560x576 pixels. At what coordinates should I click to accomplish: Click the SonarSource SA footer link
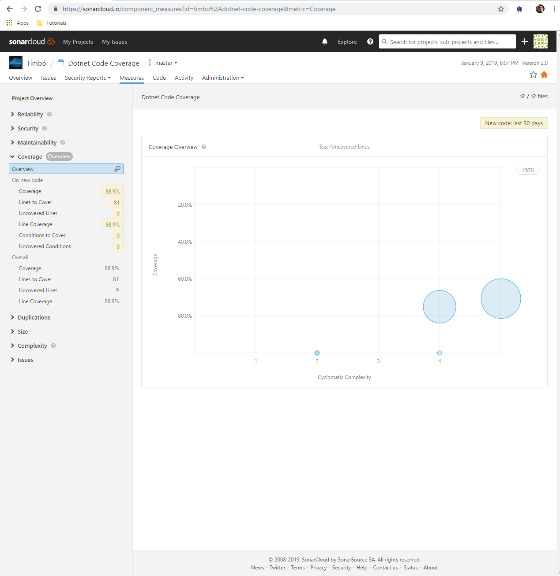click(356, 560)
